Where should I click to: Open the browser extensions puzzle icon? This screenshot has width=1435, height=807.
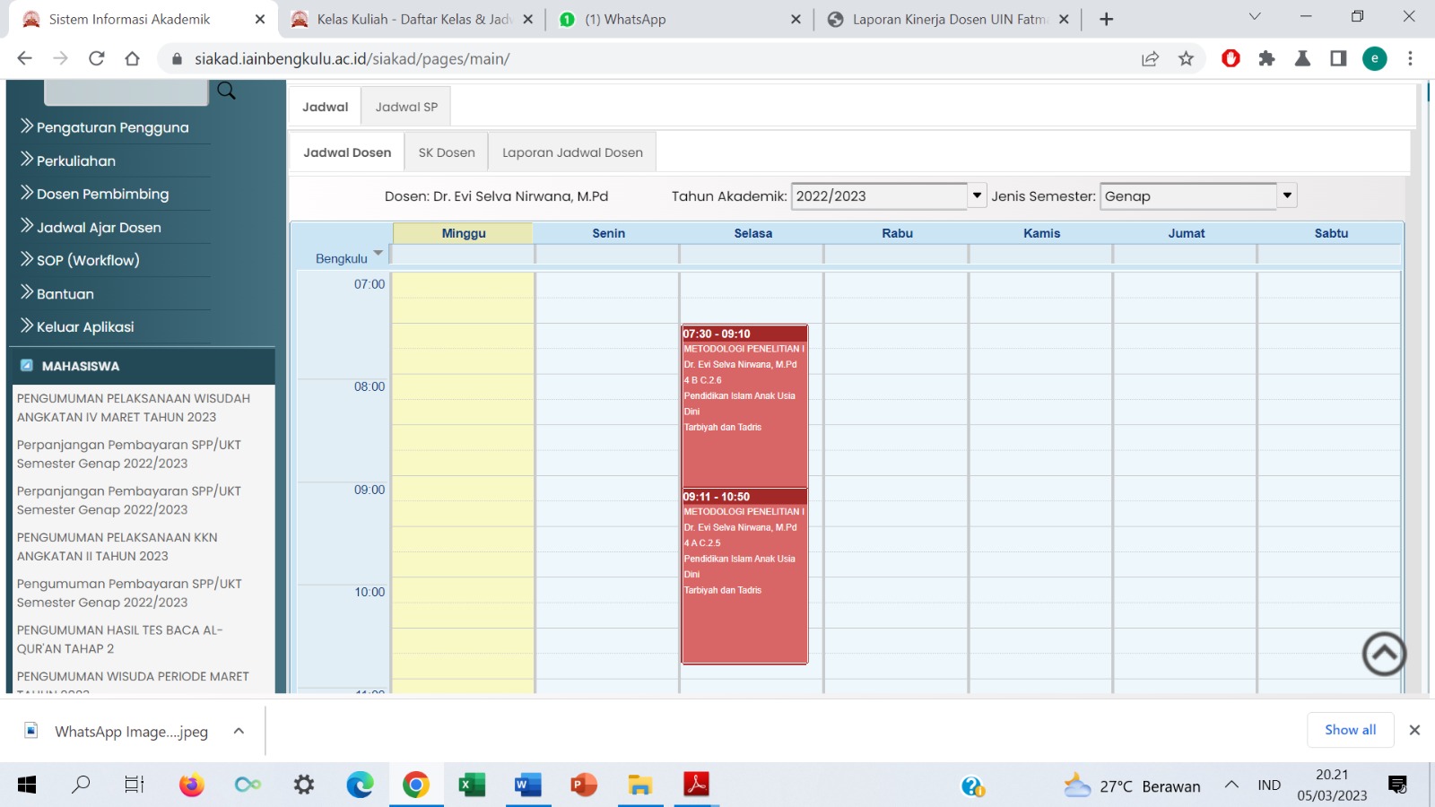1266,59
